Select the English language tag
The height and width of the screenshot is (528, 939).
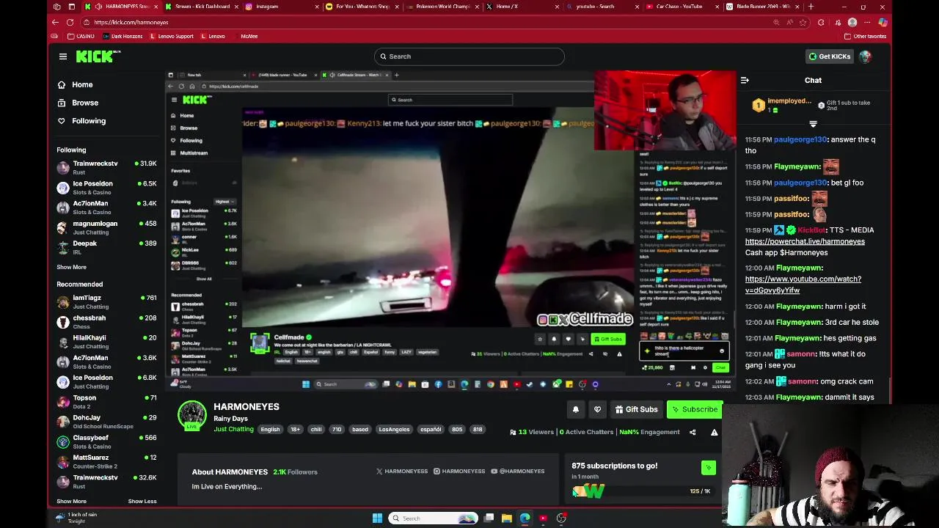[270, 429]
